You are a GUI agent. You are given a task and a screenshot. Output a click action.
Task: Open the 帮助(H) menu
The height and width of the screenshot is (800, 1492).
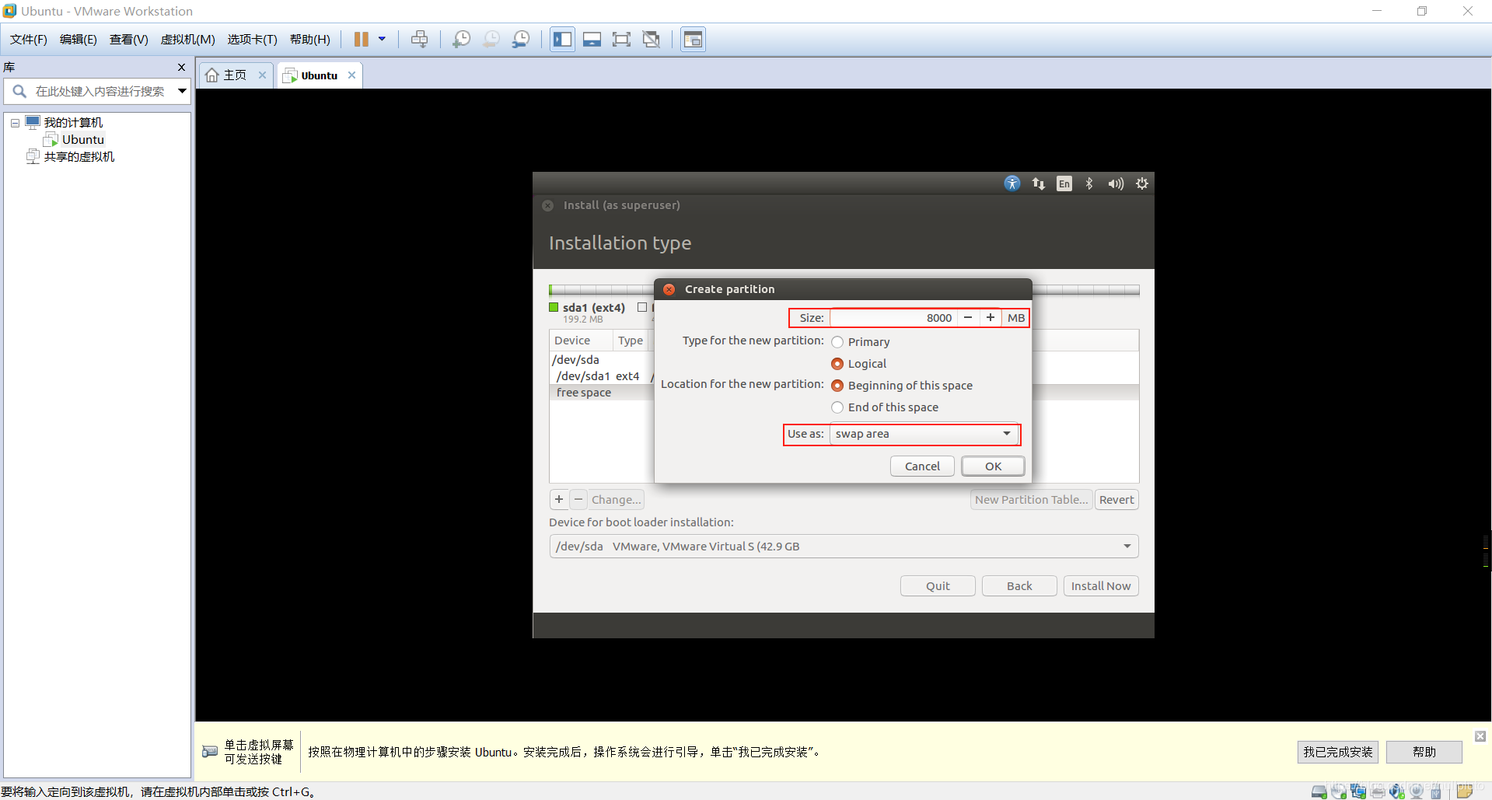coord(310,40)
